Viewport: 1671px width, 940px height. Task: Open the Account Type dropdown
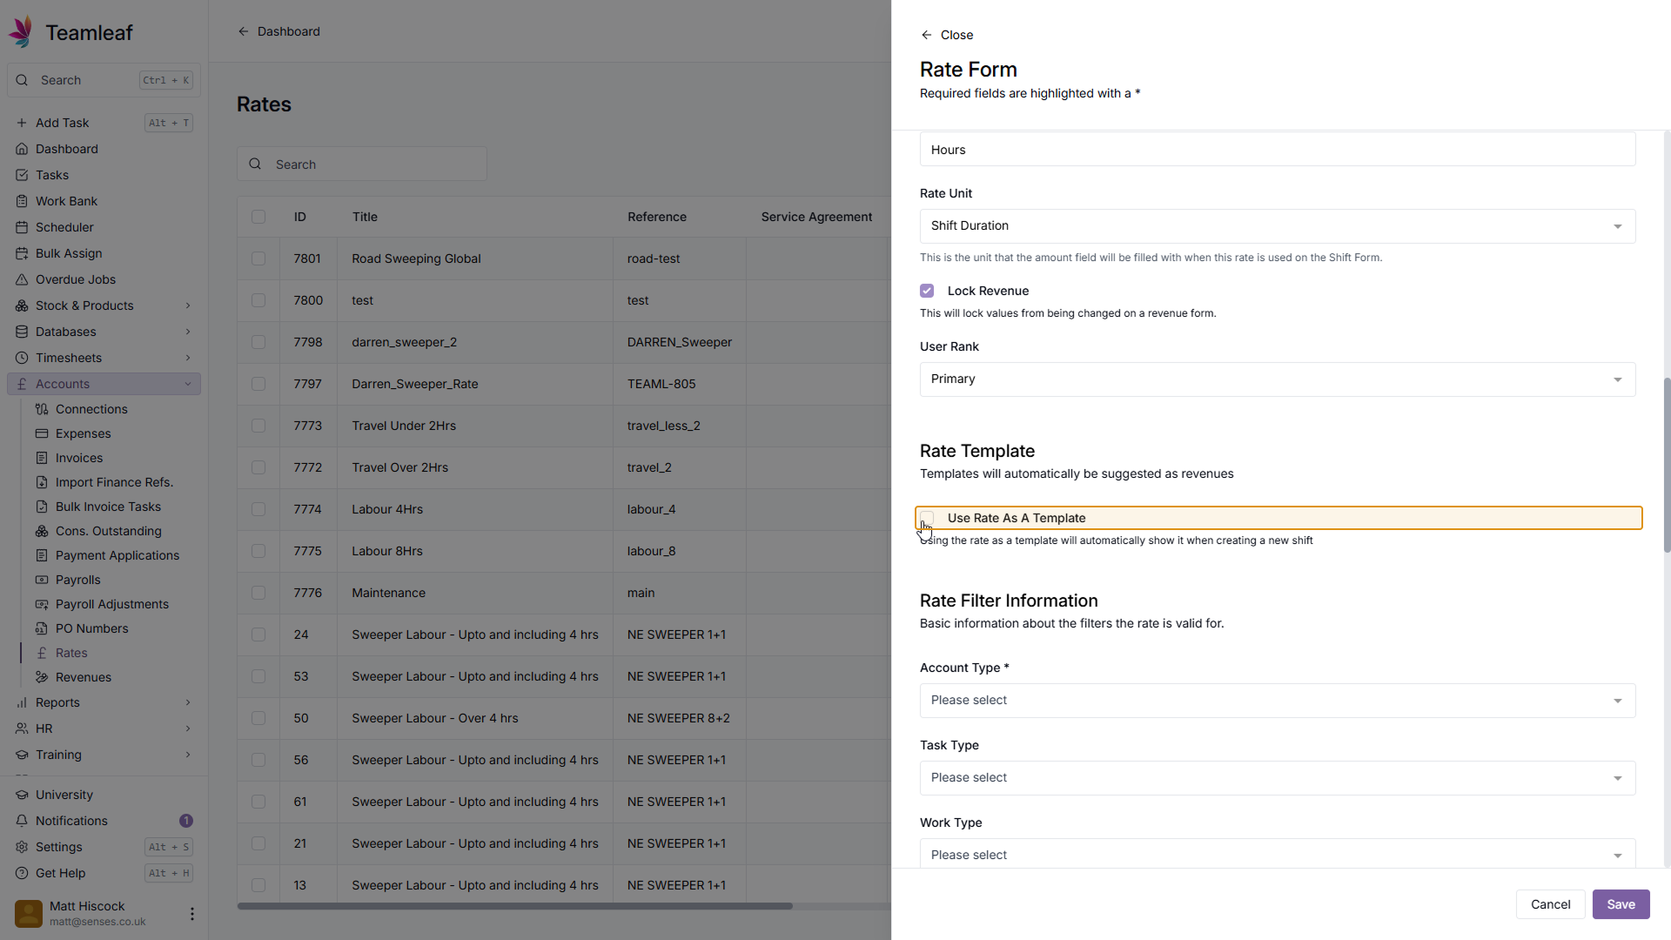click(x=1277, y=701)
